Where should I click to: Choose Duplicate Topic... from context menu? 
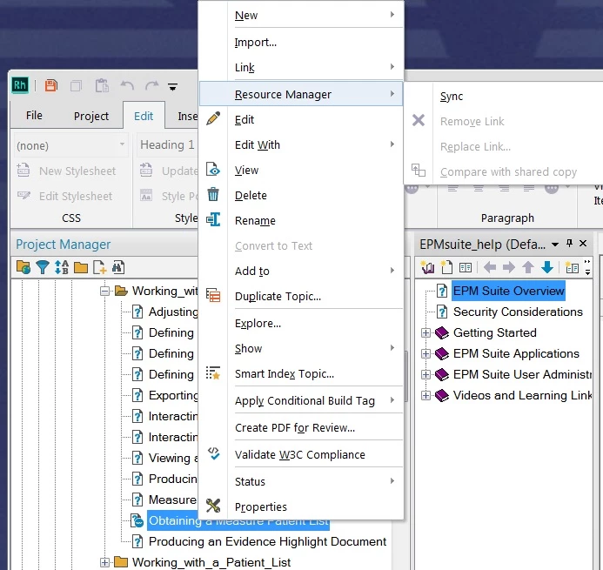point(301,297)
